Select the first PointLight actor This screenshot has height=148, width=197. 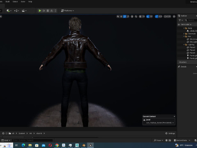click(192, 55)
